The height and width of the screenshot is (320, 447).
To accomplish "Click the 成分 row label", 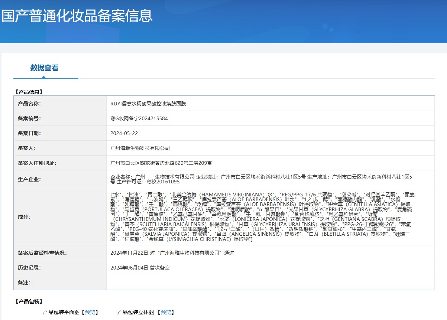I will [24, 217].
